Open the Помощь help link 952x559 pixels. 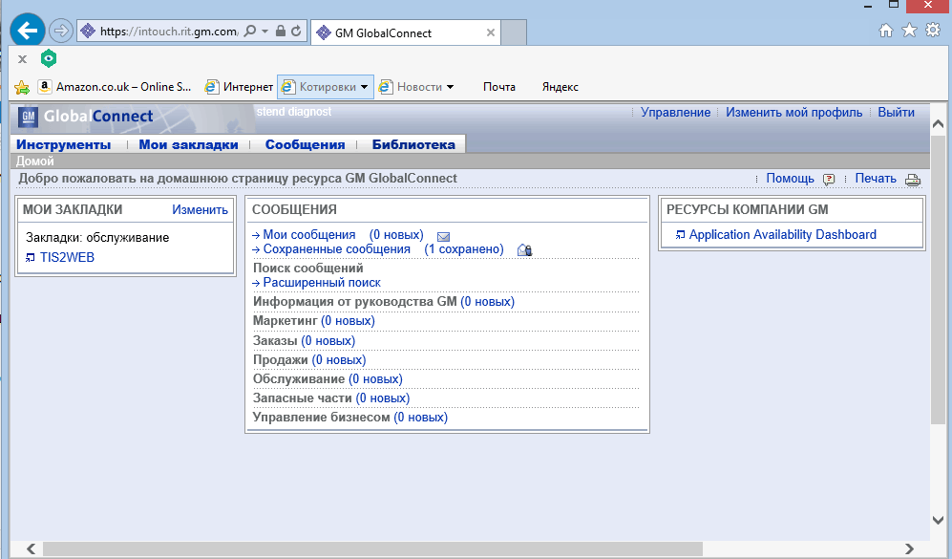[790, 178]
